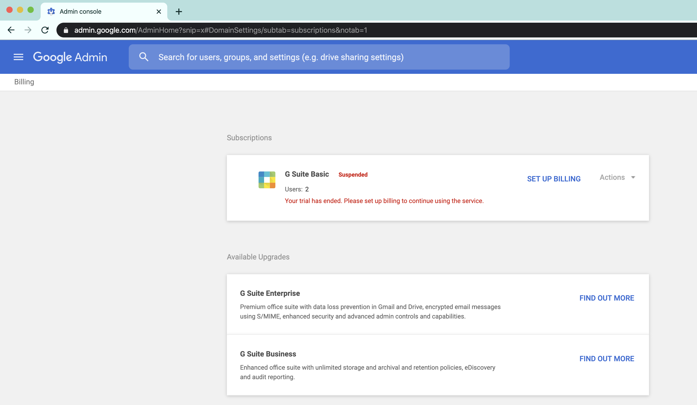The width and height of the screenshot is (697, 405).
Task: Open the hamburger main menu
Action: [18, 57]
